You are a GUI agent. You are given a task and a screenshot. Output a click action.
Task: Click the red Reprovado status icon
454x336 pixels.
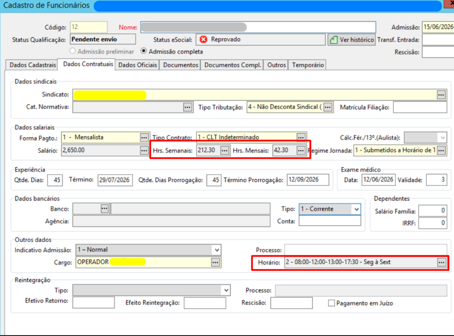point(204,39)
